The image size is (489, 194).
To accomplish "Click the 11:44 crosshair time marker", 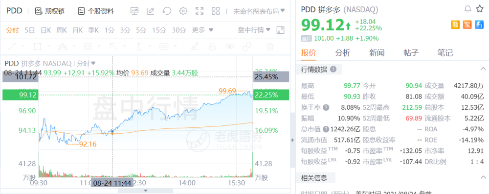I will click(x=112, y=183).
